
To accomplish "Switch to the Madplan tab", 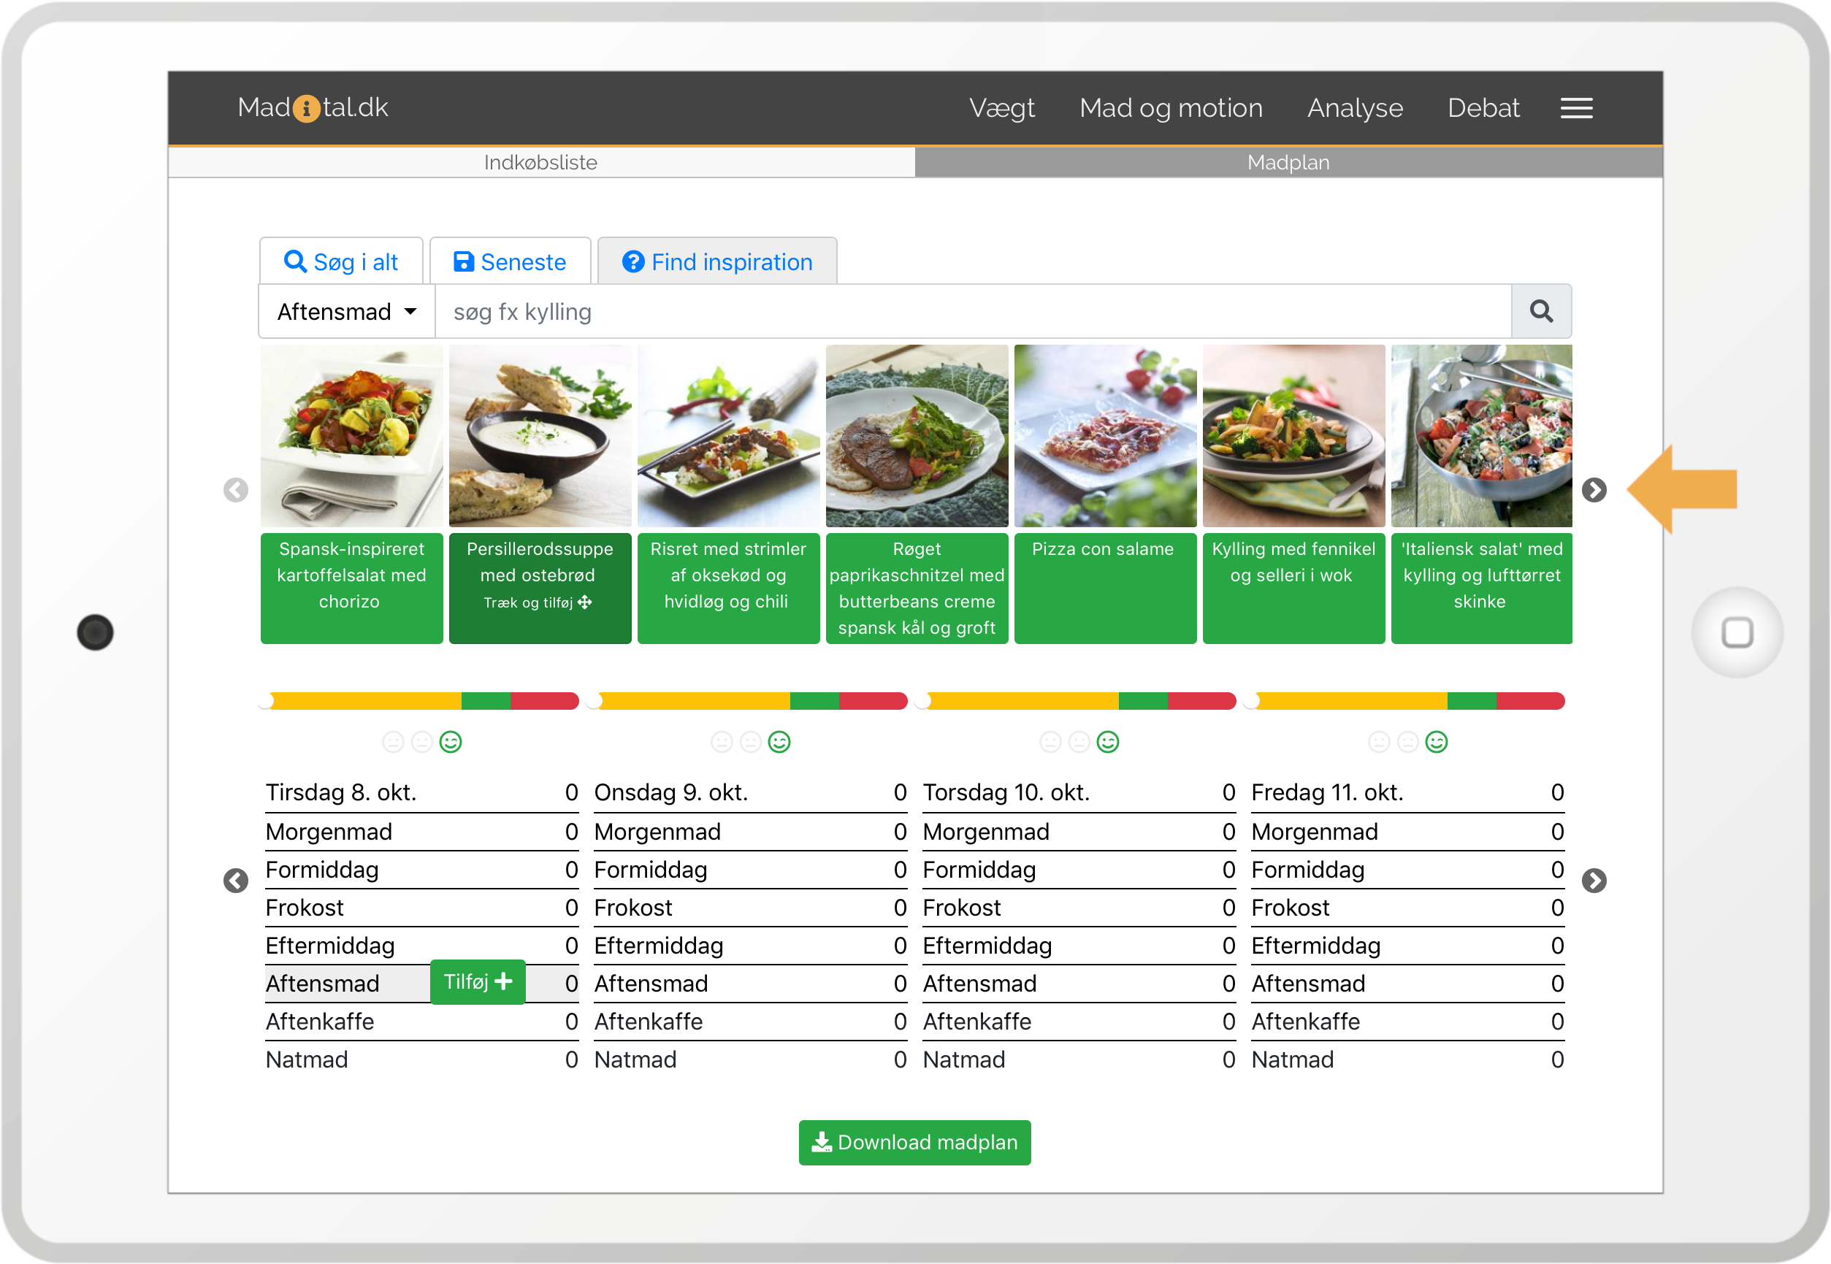I will click(x=1288, y=162).
